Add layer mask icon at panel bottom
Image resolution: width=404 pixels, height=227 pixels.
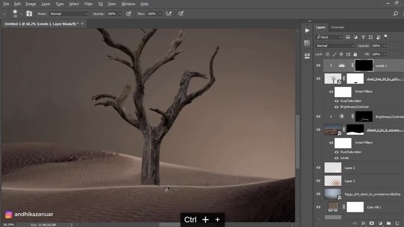coord(372,223)
